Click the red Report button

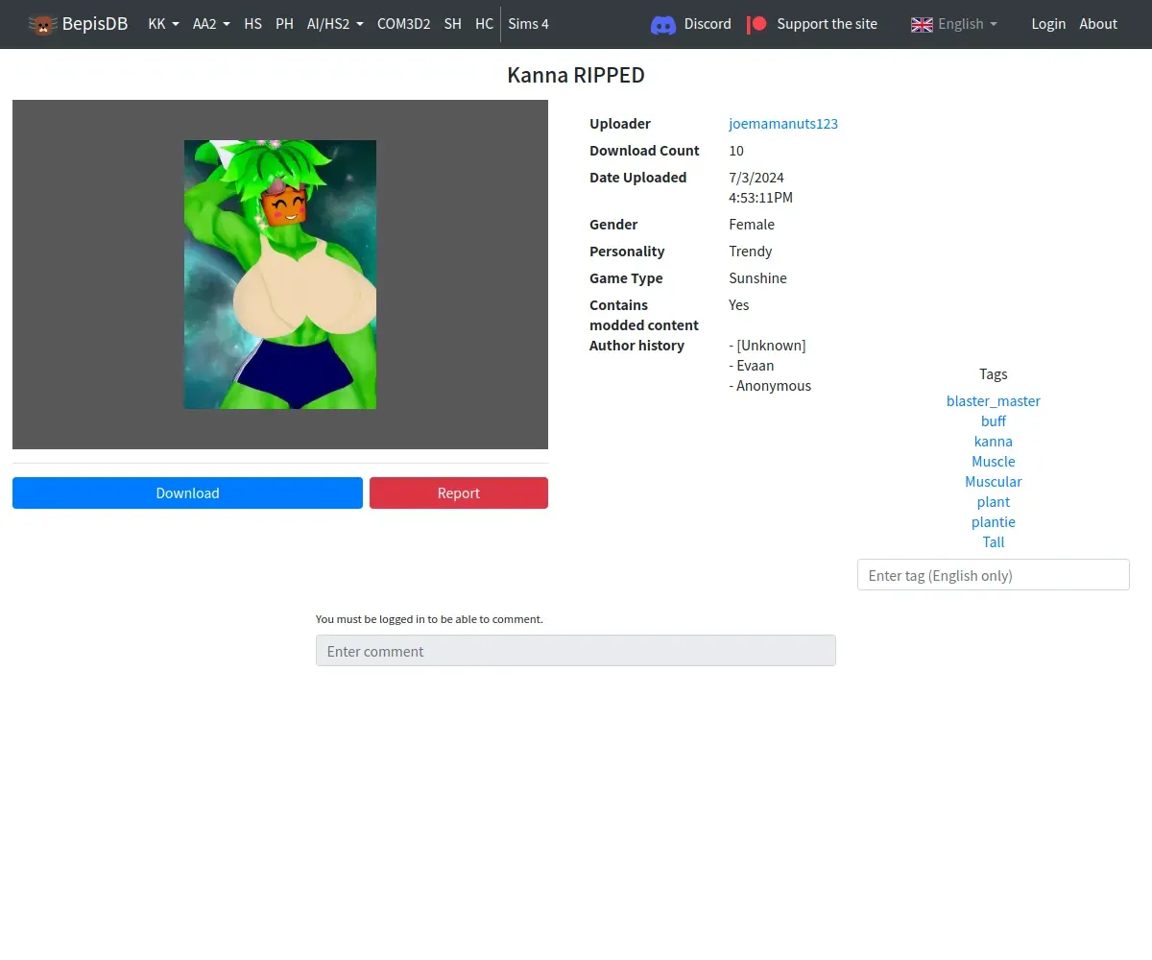point(459,492)
